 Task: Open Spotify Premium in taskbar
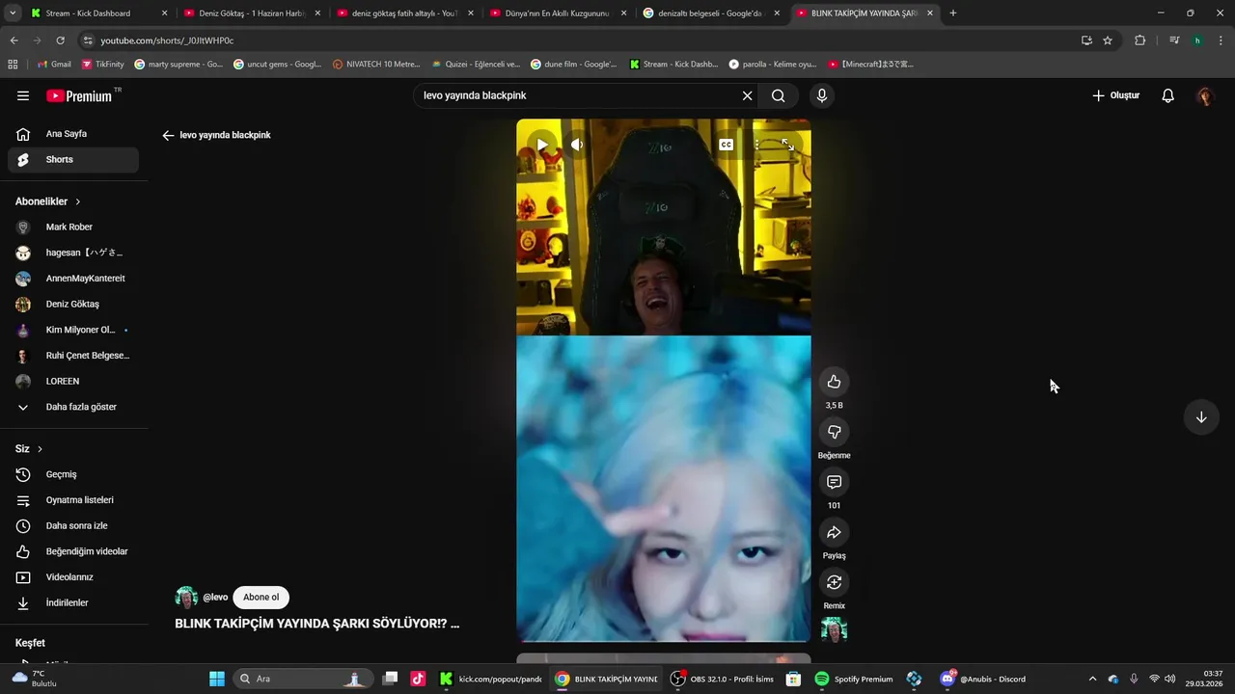(855, 679)
